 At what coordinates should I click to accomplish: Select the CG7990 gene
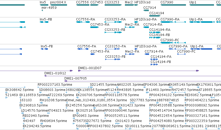coord(173,5)
